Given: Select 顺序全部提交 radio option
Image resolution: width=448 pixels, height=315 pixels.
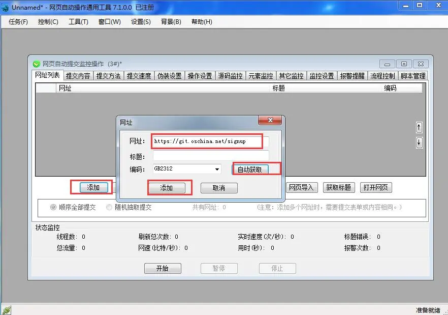Looking at the screenshot, I should (x=73, y=207).
